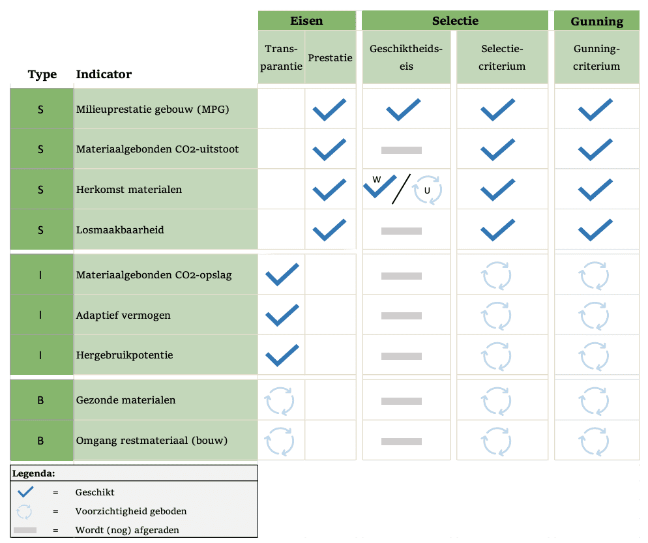
Task: Click the Losmaakbaarheid Selectiecriterium checkmark
Action: pyautogui.click(x=498, y=229)
